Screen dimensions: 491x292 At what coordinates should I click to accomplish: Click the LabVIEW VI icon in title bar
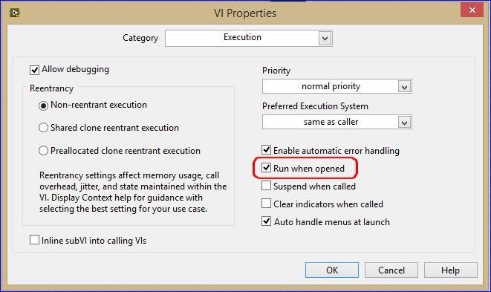(15, 13)
